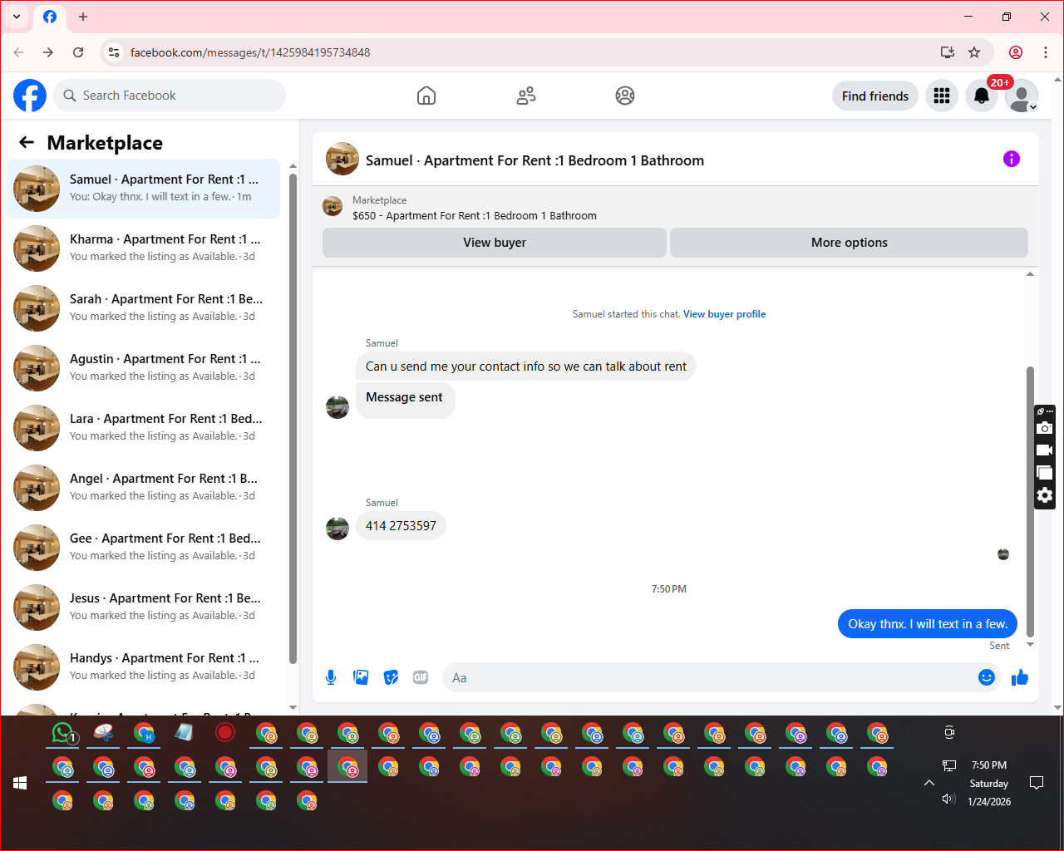Open the notifications bell icon
Viewport: 1064px width, 851px height.
pyautogui.click(x=982, y=96)
